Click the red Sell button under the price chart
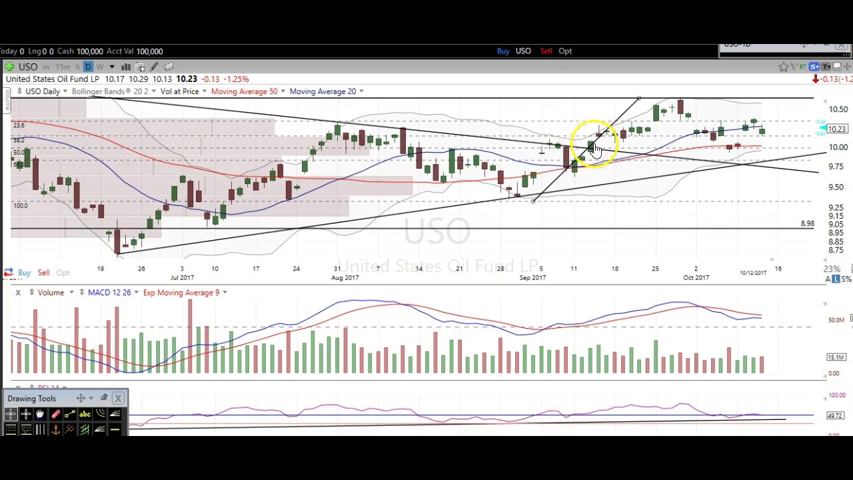The width and height of the screenshot is (853, 480). pyautogui.click(x=43, y=272)
